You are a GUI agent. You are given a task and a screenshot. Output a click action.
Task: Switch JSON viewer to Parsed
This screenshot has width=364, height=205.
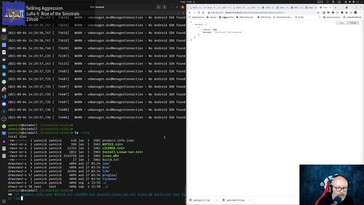pos(353,23)
